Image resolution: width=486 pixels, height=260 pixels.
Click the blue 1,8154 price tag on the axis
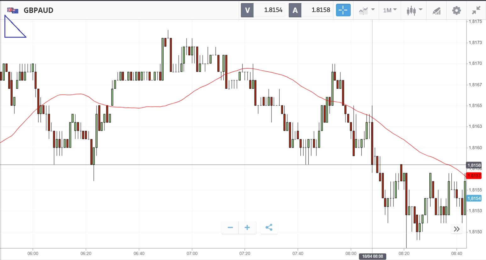[x=474, y=198]
